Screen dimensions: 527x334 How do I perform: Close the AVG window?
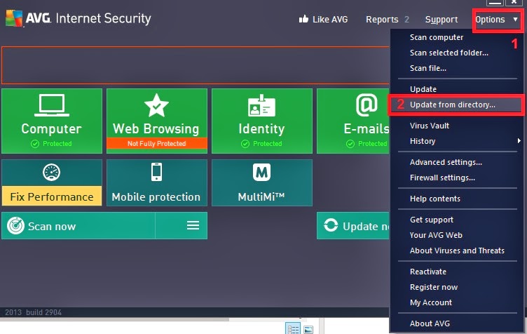click(x=514, y=2)
